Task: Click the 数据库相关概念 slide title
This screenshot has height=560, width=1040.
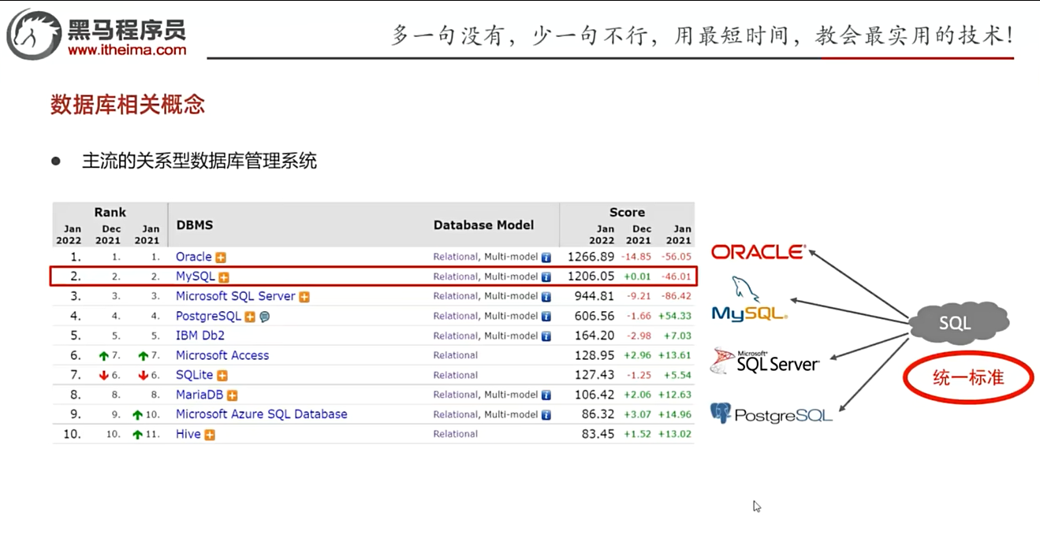Action: (x=128, y=105)
